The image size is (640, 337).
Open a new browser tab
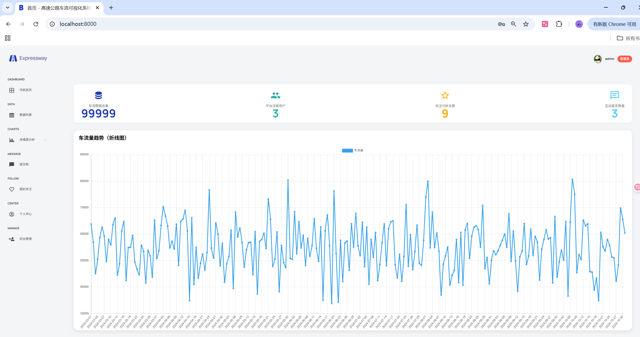point(111,8)
